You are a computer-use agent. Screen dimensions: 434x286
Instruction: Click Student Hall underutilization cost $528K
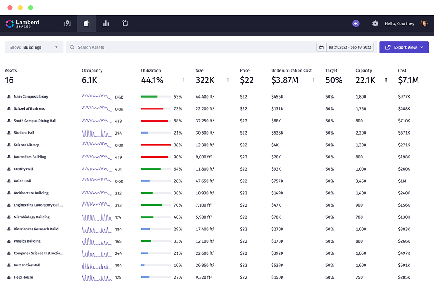click(277, 133)
